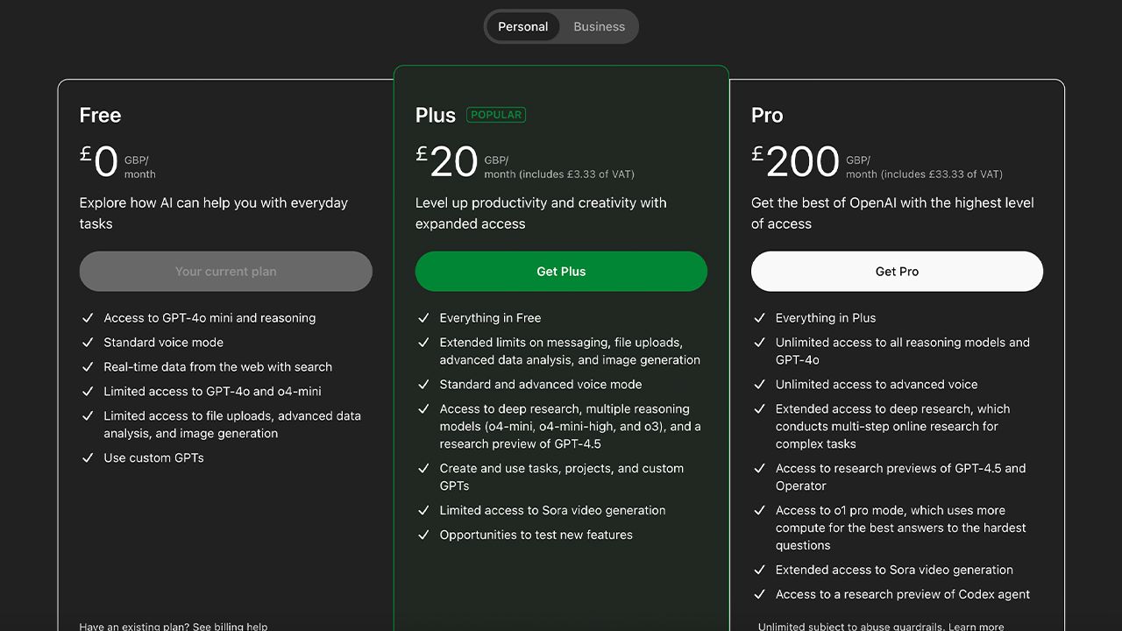Click checkmark beside Limited access to GPT-4o and o4-mini

87,392
